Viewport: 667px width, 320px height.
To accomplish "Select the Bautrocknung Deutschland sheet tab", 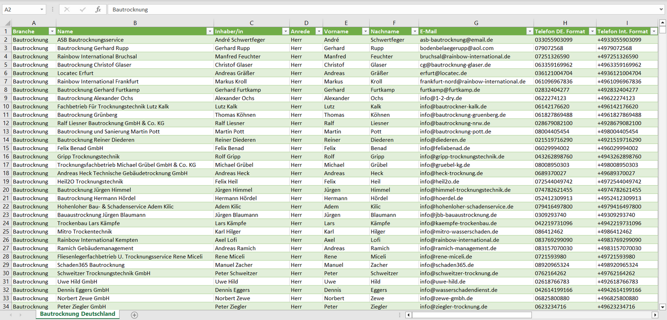I will click(x=78, y=314).
